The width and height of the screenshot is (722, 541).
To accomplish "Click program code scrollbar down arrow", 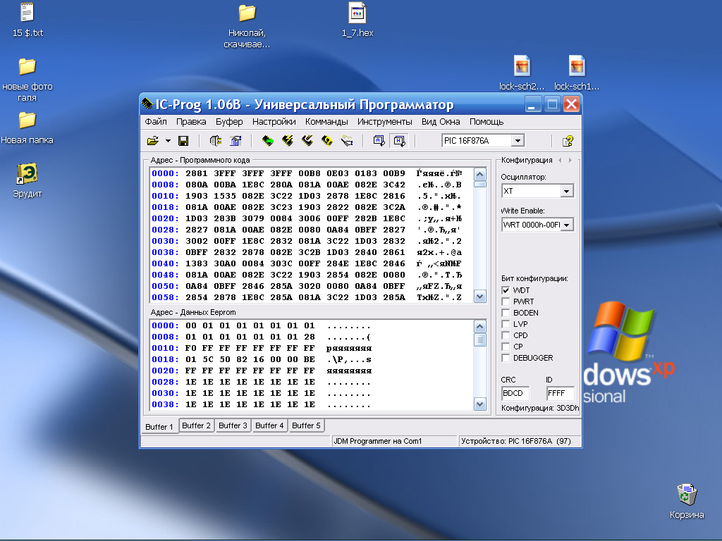I will pos(479,297).
